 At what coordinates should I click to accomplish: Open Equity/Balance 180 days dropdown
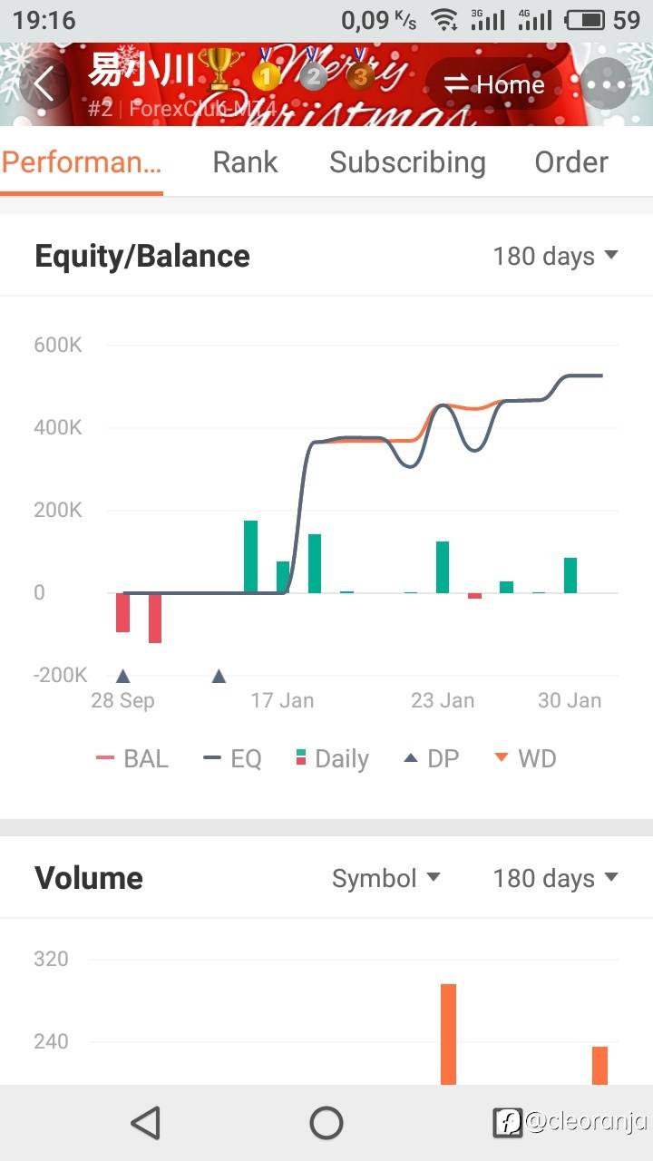click(555, 256)
